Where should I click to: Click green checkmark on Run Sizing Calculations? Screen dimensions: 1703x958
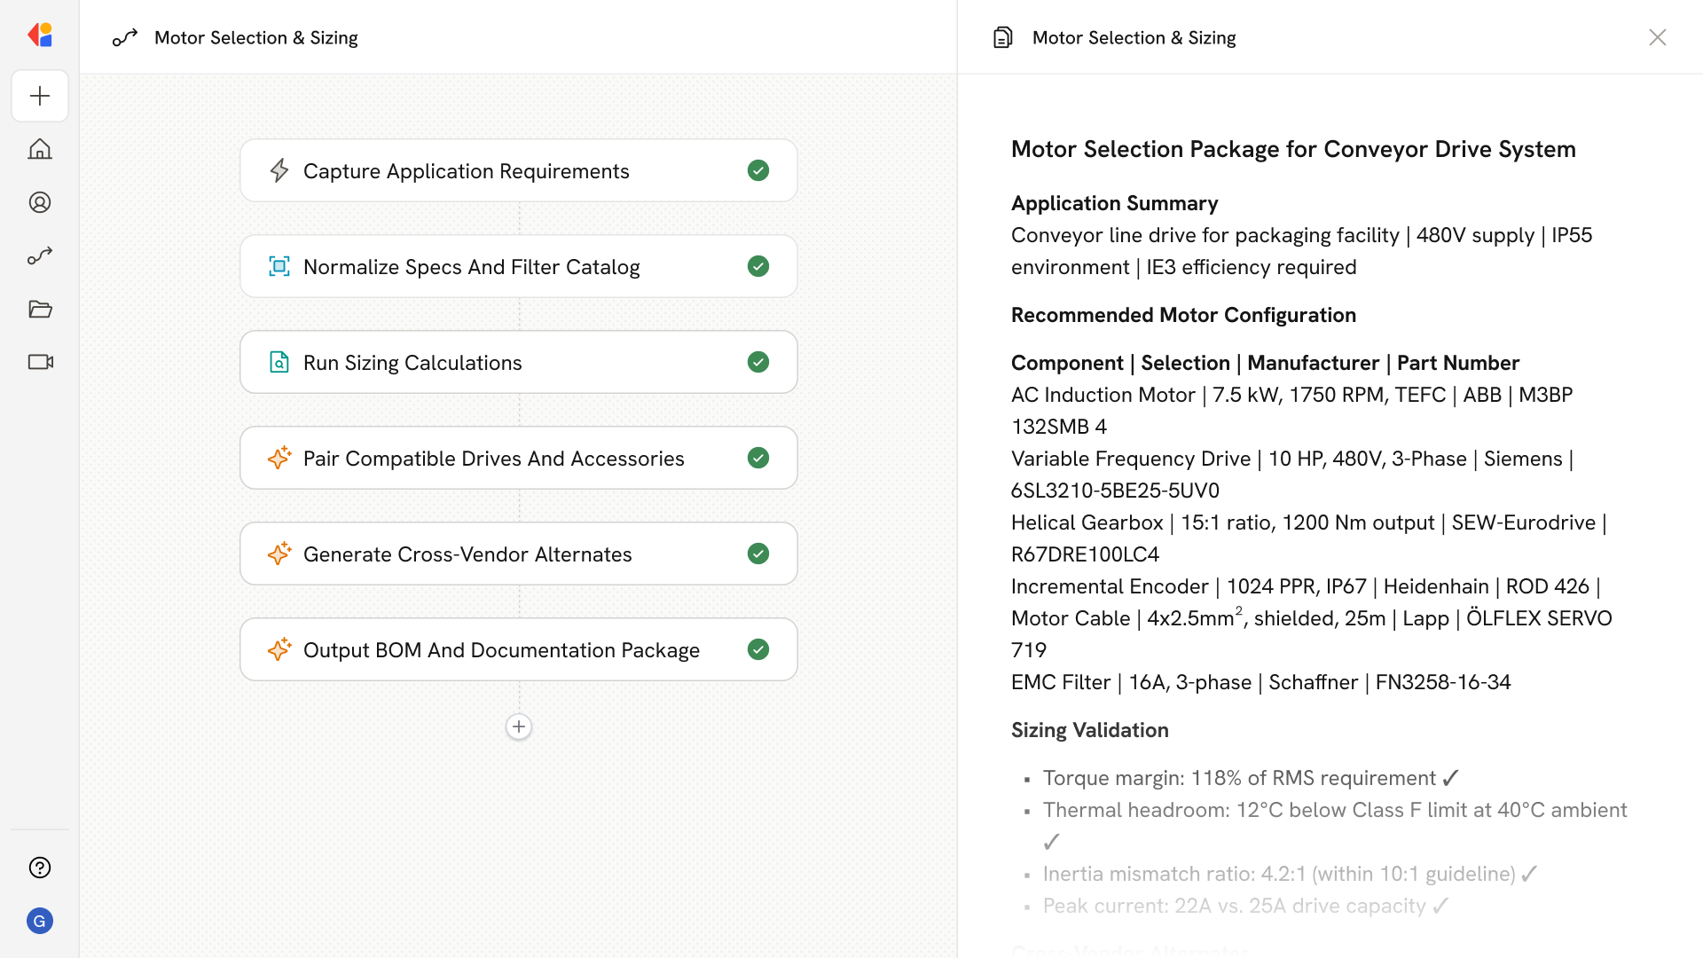click(758, 362)
